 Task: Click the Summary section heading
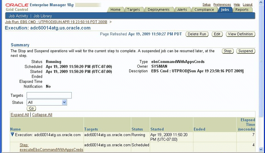20,45
